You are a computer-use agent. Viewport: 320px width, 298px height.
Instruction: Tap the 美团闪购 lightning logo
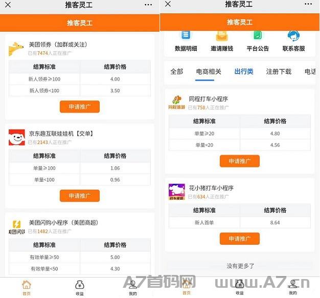pyautogui.click(x=16, y=227)
